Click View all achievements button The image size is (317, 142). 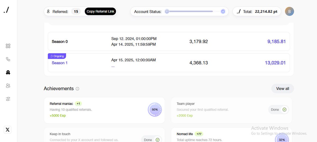pyautogui.click(x=282, y=89)
